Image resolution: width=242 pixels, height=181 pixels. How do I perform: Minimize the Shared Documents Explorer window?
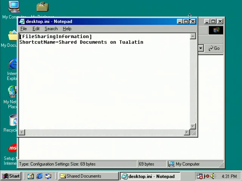207,21
